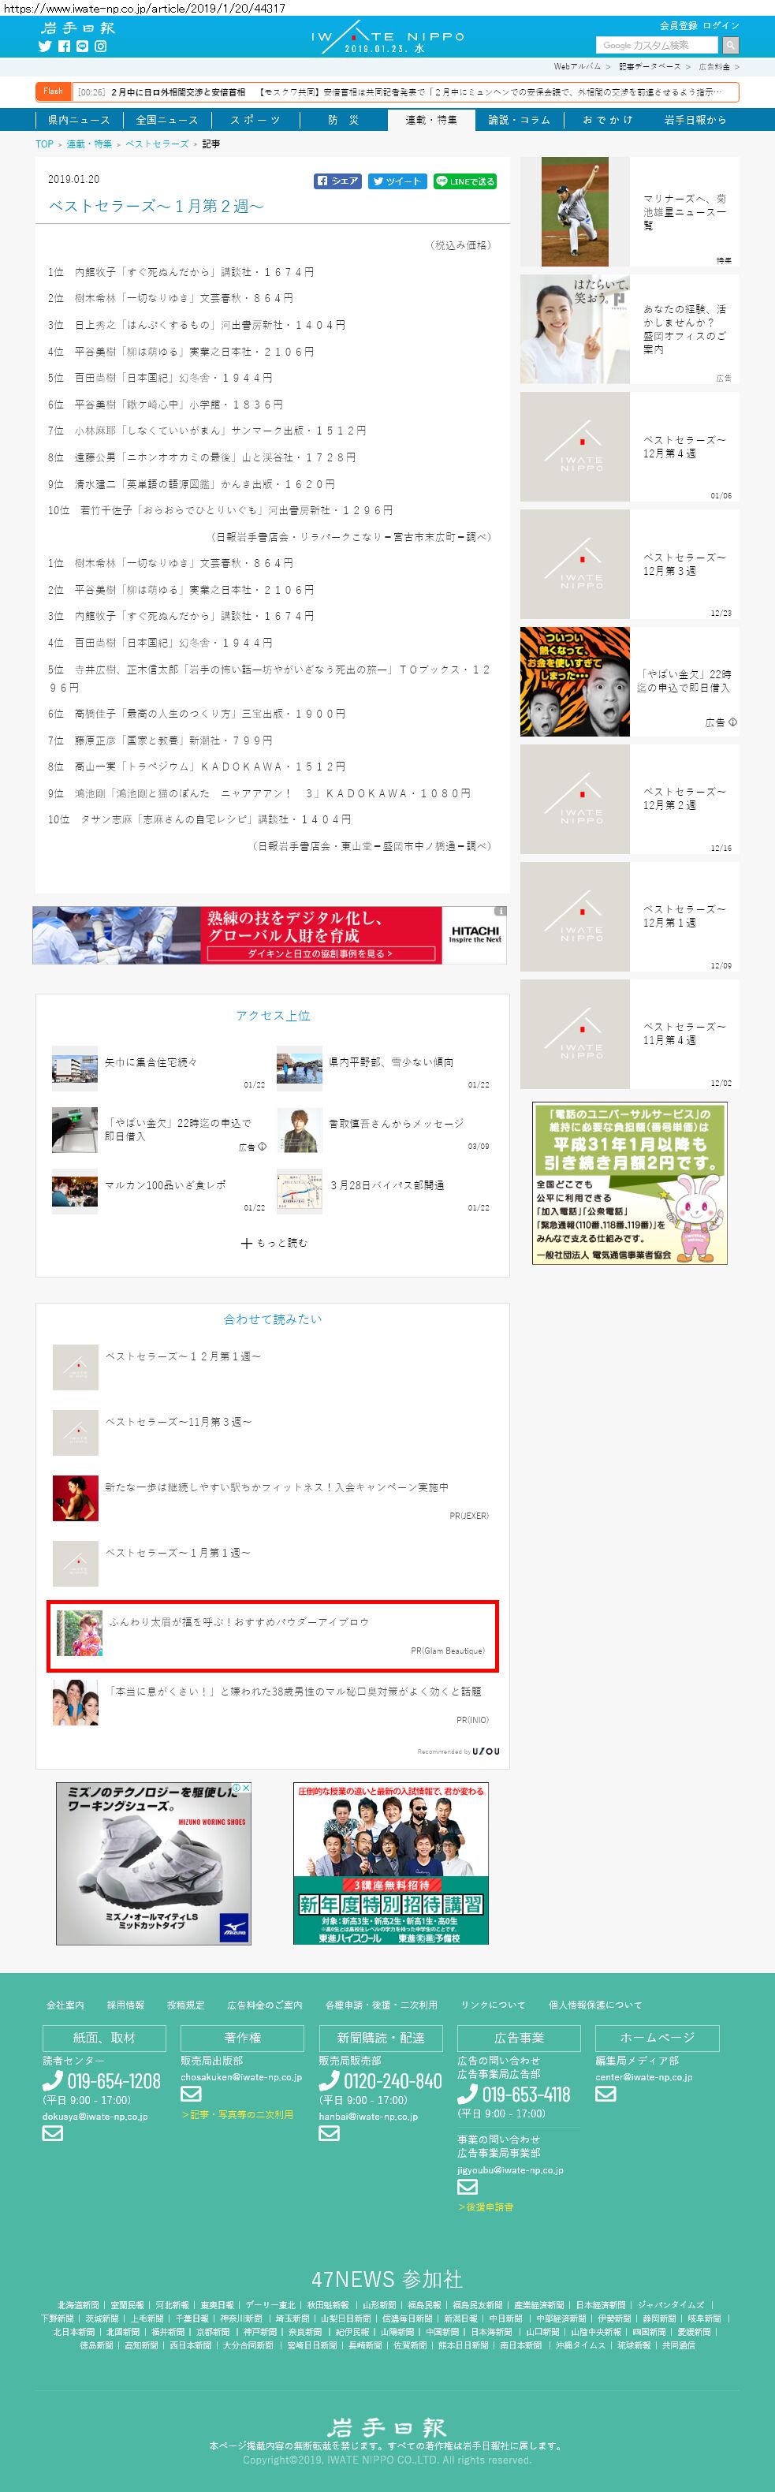This screenshot has height=2492, width=775.
Task: Open the Instagram icon in header
Action: [101, 47]
